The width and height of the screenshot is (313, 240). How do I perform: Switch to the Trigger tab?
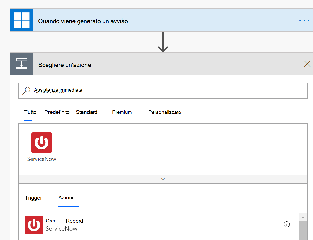[x=33, y=198]
